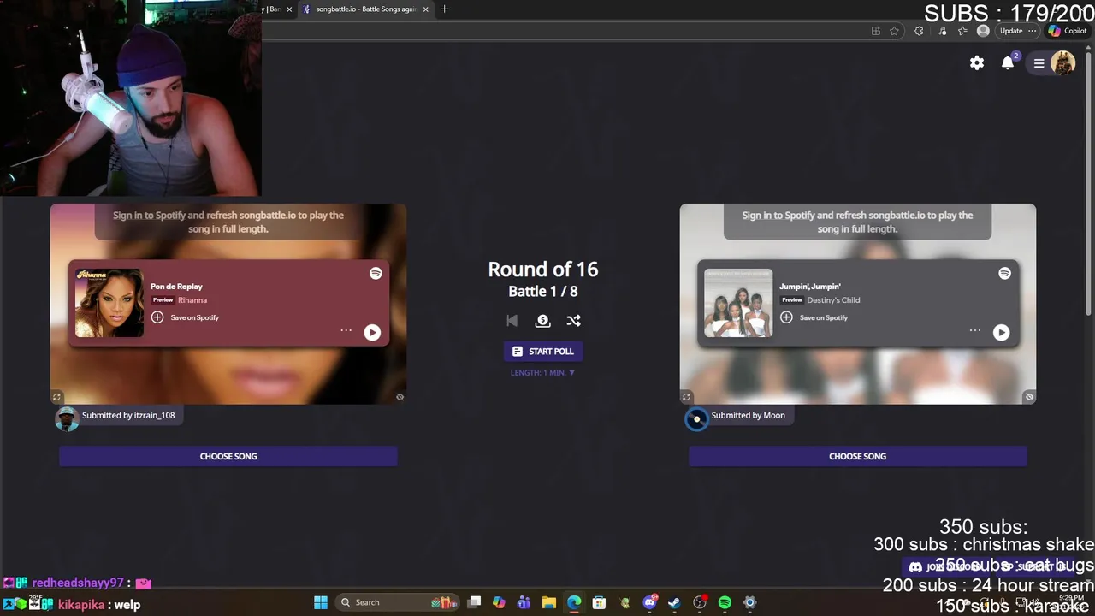Screen dimensions: 1095x616
Task: Open File Explorer on taskbar
Action: (x=548, y=602)
